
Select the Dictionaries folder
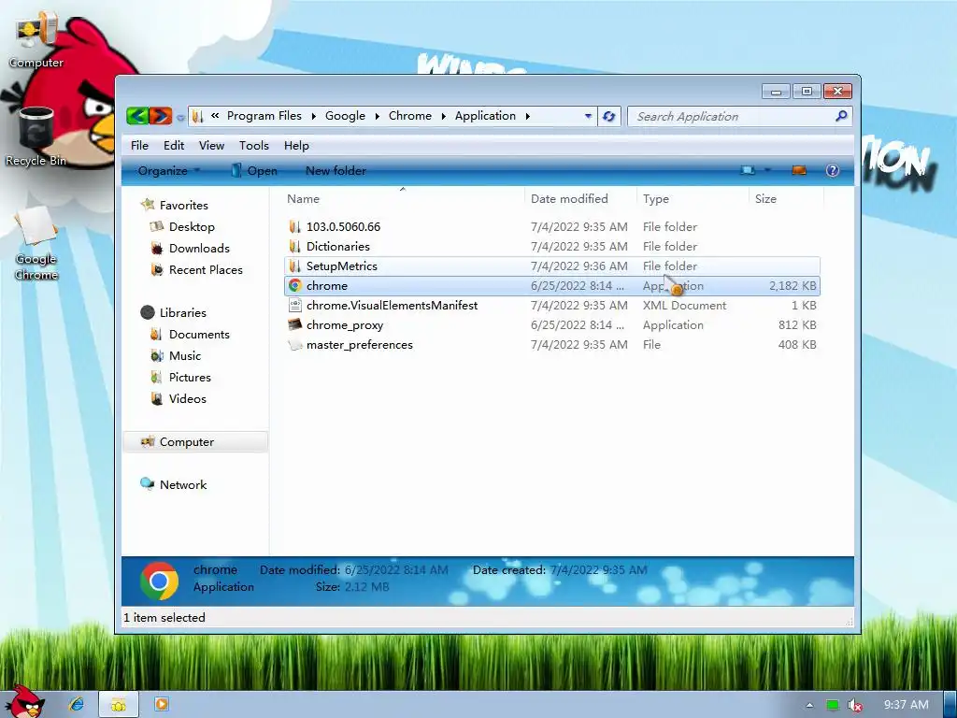(551, 246)
